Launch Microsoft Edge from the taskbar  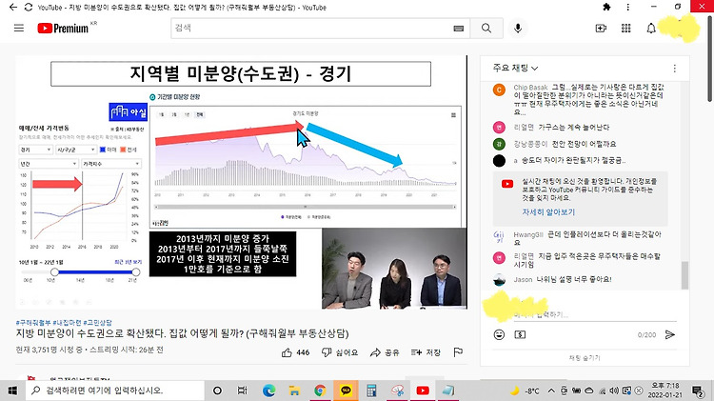268,391
